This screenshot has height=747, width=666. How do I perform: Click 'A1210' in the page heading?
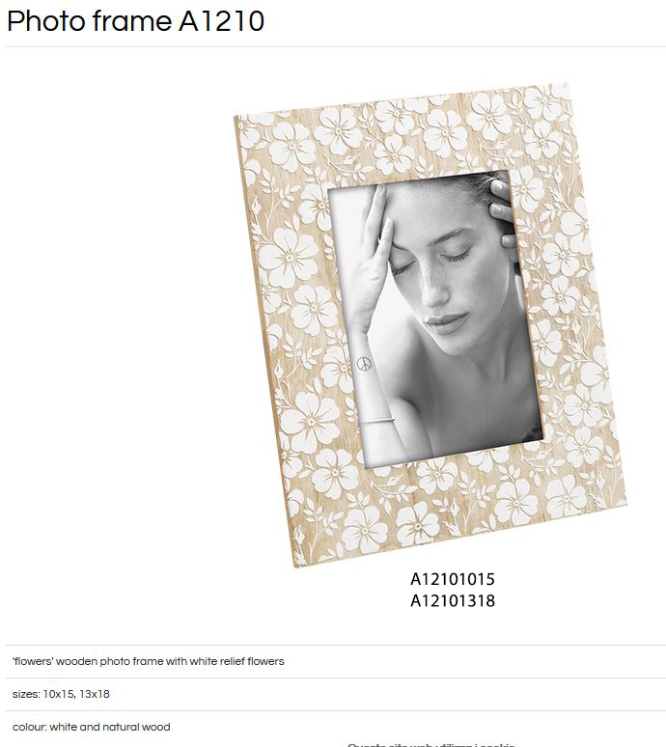pos(222,21)
